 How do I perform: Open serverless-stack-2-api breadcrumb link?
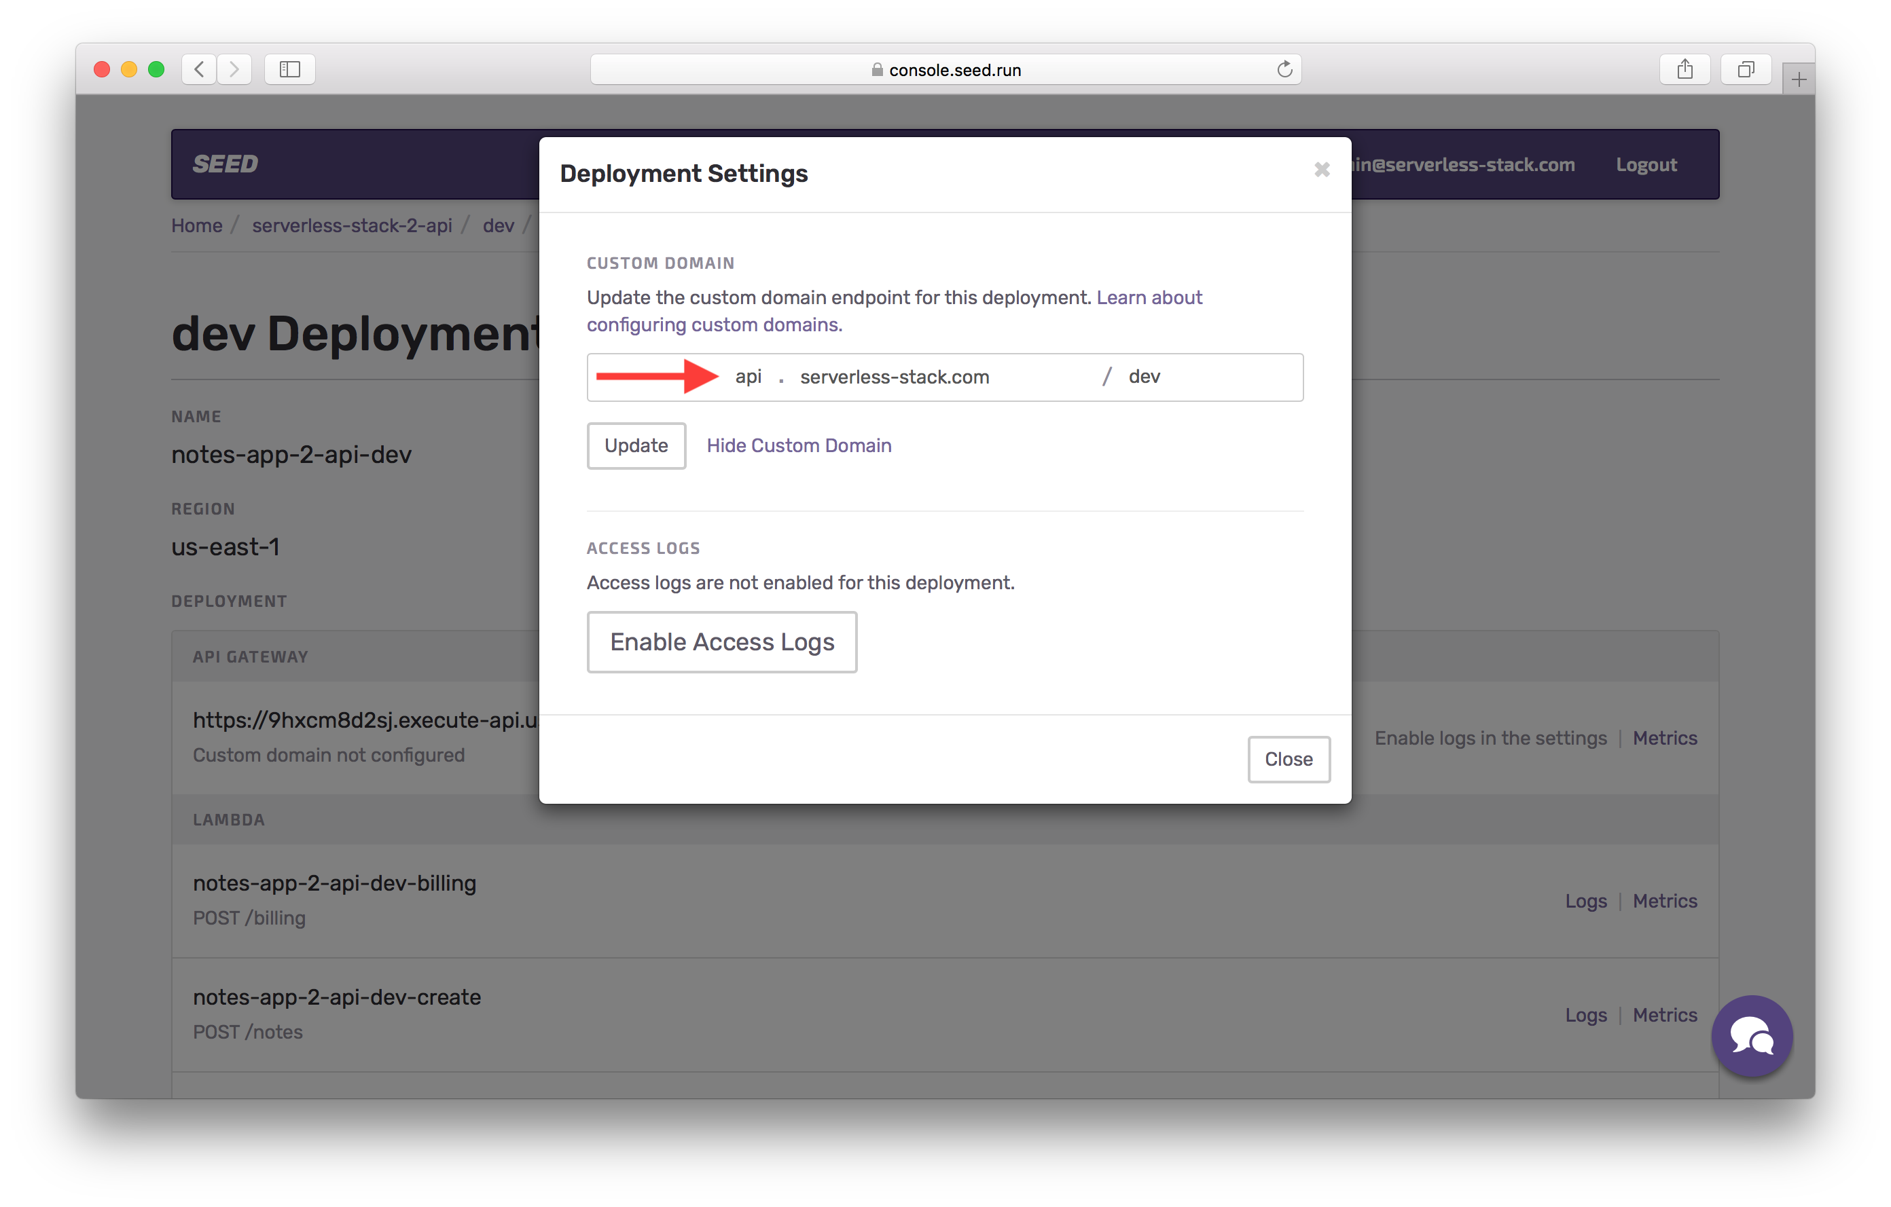pos(352,226)
